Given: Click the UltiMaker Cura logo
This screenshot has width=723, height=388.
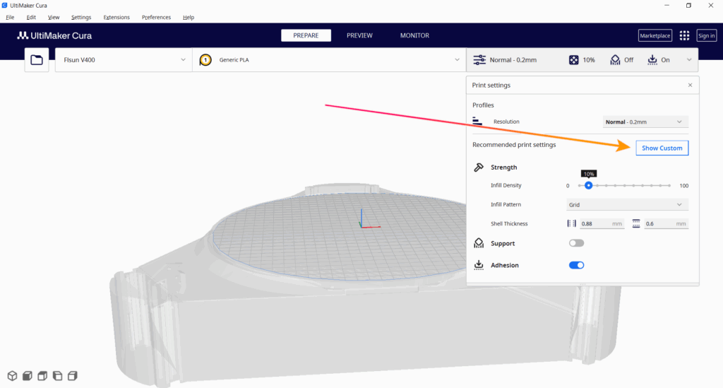Looking at the screenshot, I should (54, 35).
